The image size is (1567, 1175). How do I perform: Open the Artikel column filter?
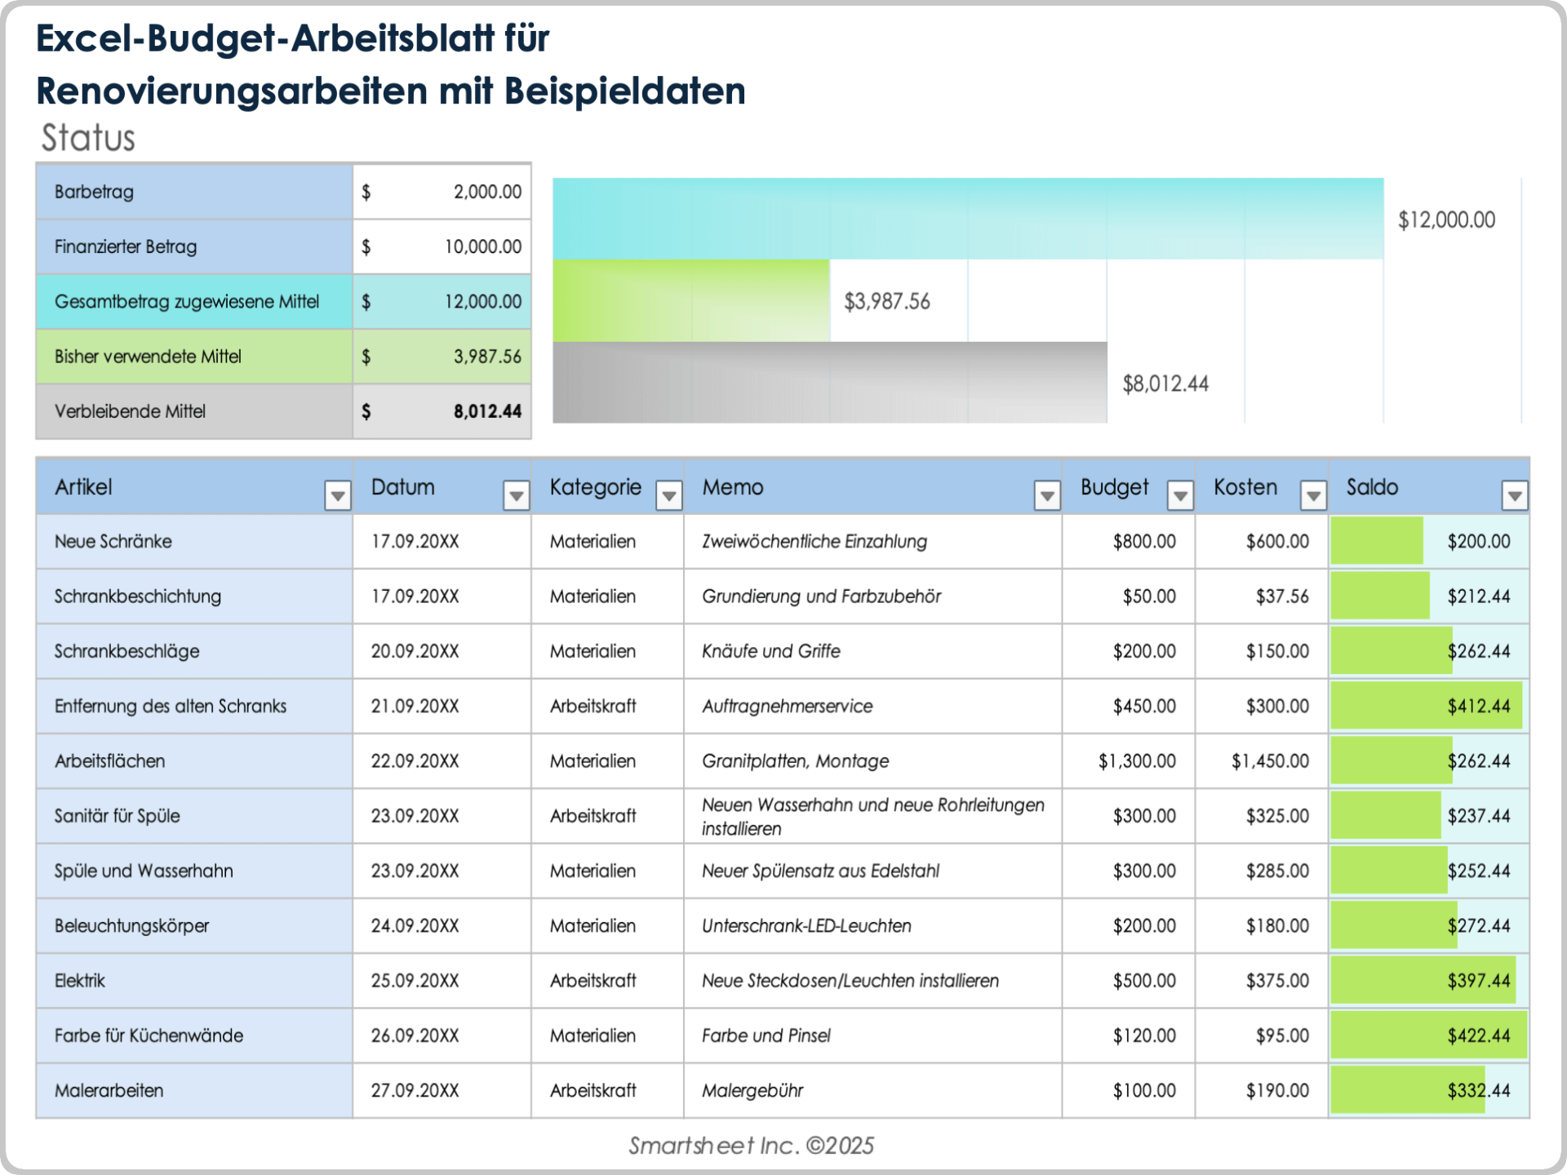[x=338, y=494]
